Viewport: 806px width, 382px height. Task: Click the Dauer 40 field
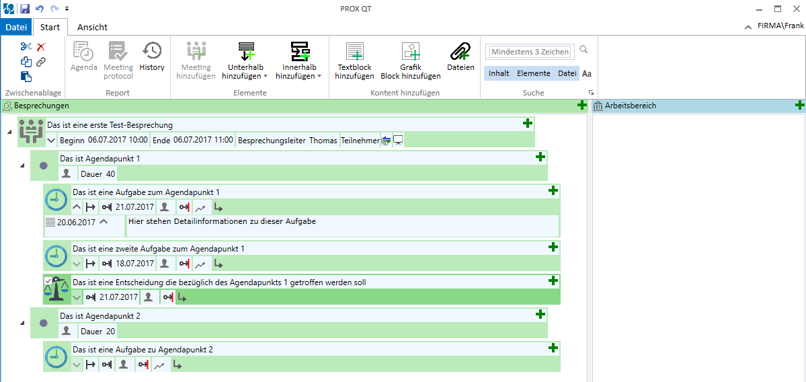click(97, 174)
